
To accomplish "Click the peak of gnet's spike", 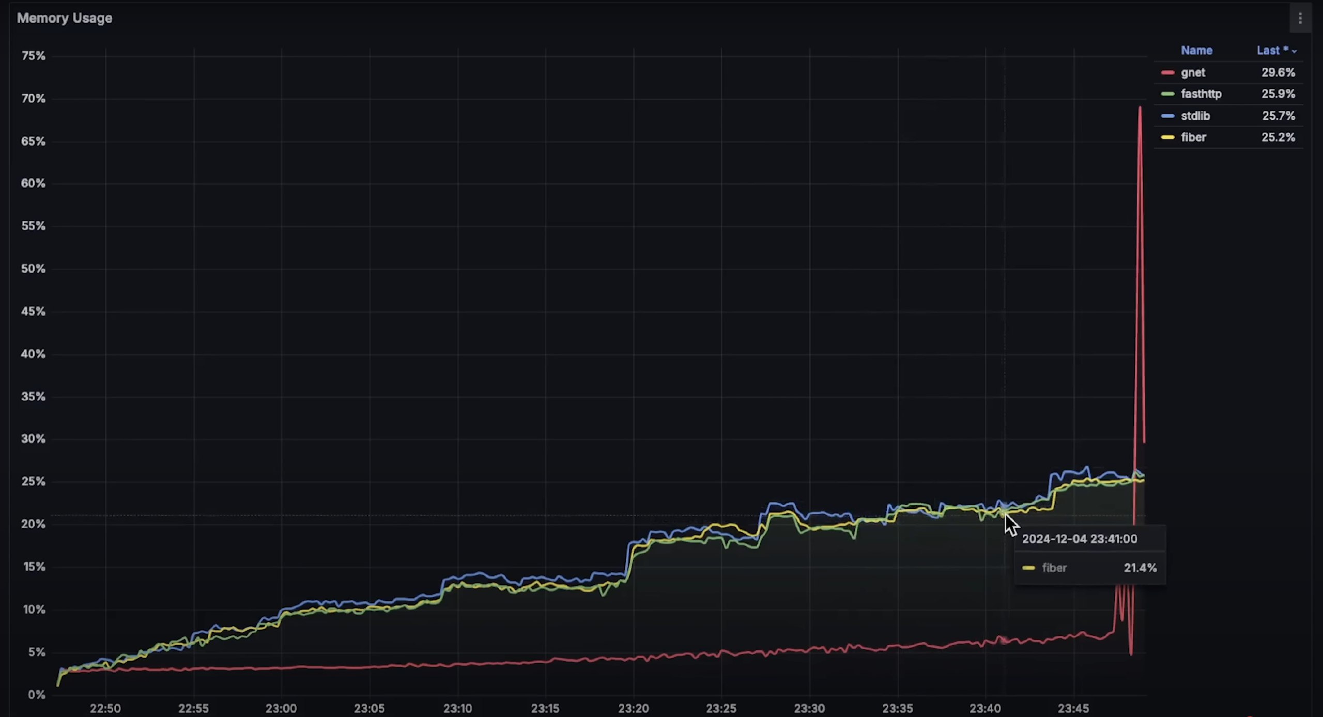I will [x=1140, y=107].
